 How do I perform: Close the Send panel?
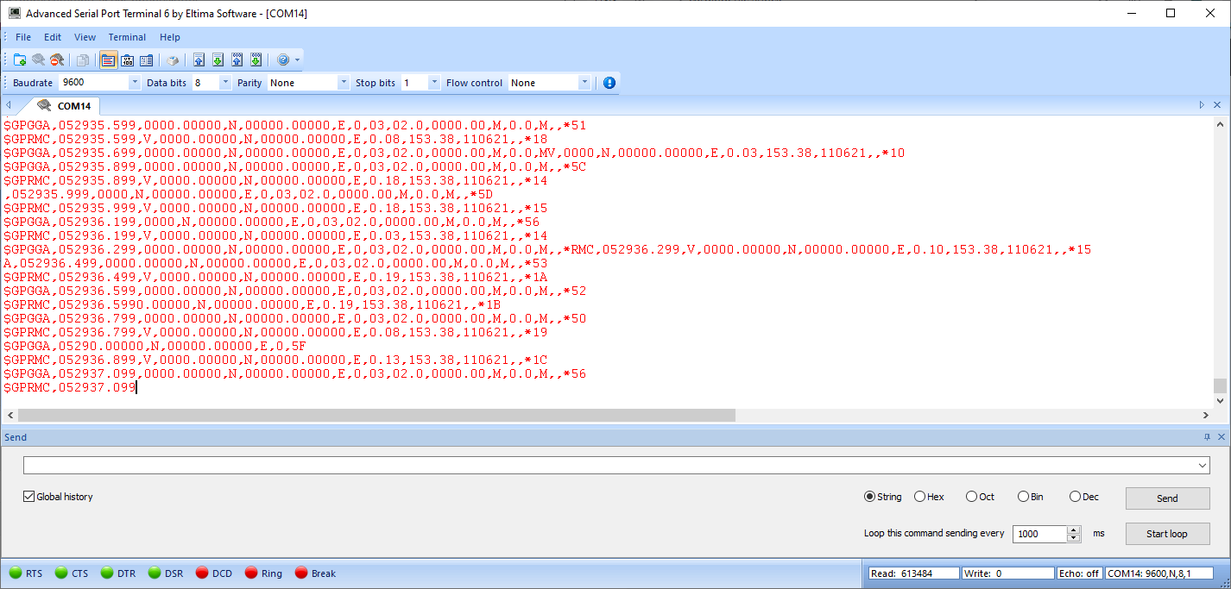1221,437
